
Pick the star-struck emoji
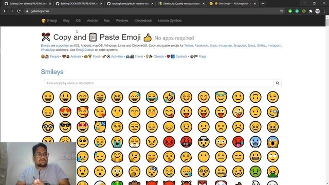(x=83, y=127)
